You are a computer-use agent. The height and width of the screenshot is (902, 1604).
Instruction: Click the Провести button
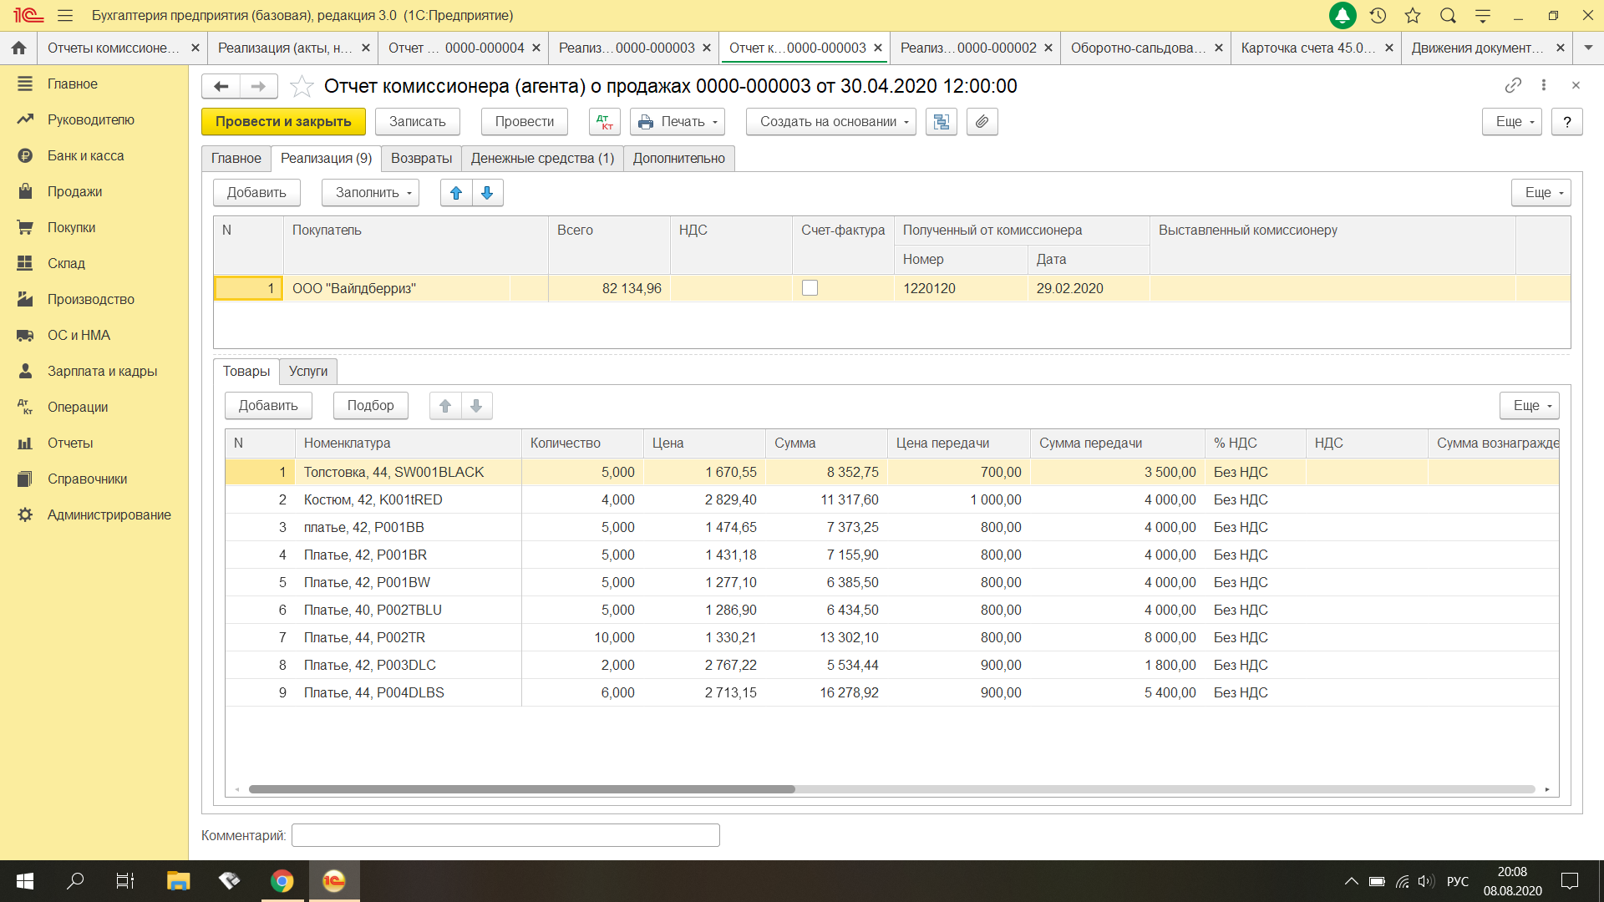click(524, 122)
